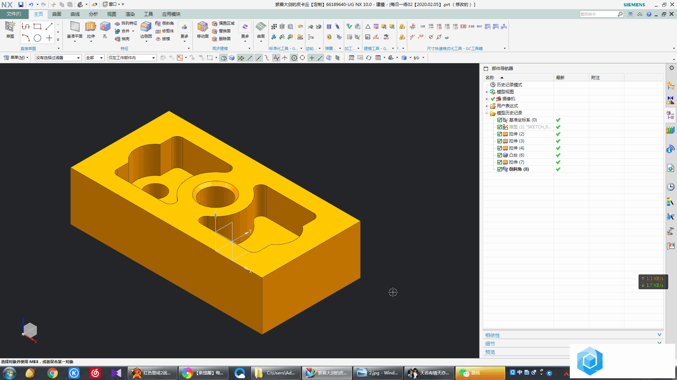Image resolution: width=677 pixels, height=380 pixels.
Task: Open the Help question mark icon
Action: point(649,14)
